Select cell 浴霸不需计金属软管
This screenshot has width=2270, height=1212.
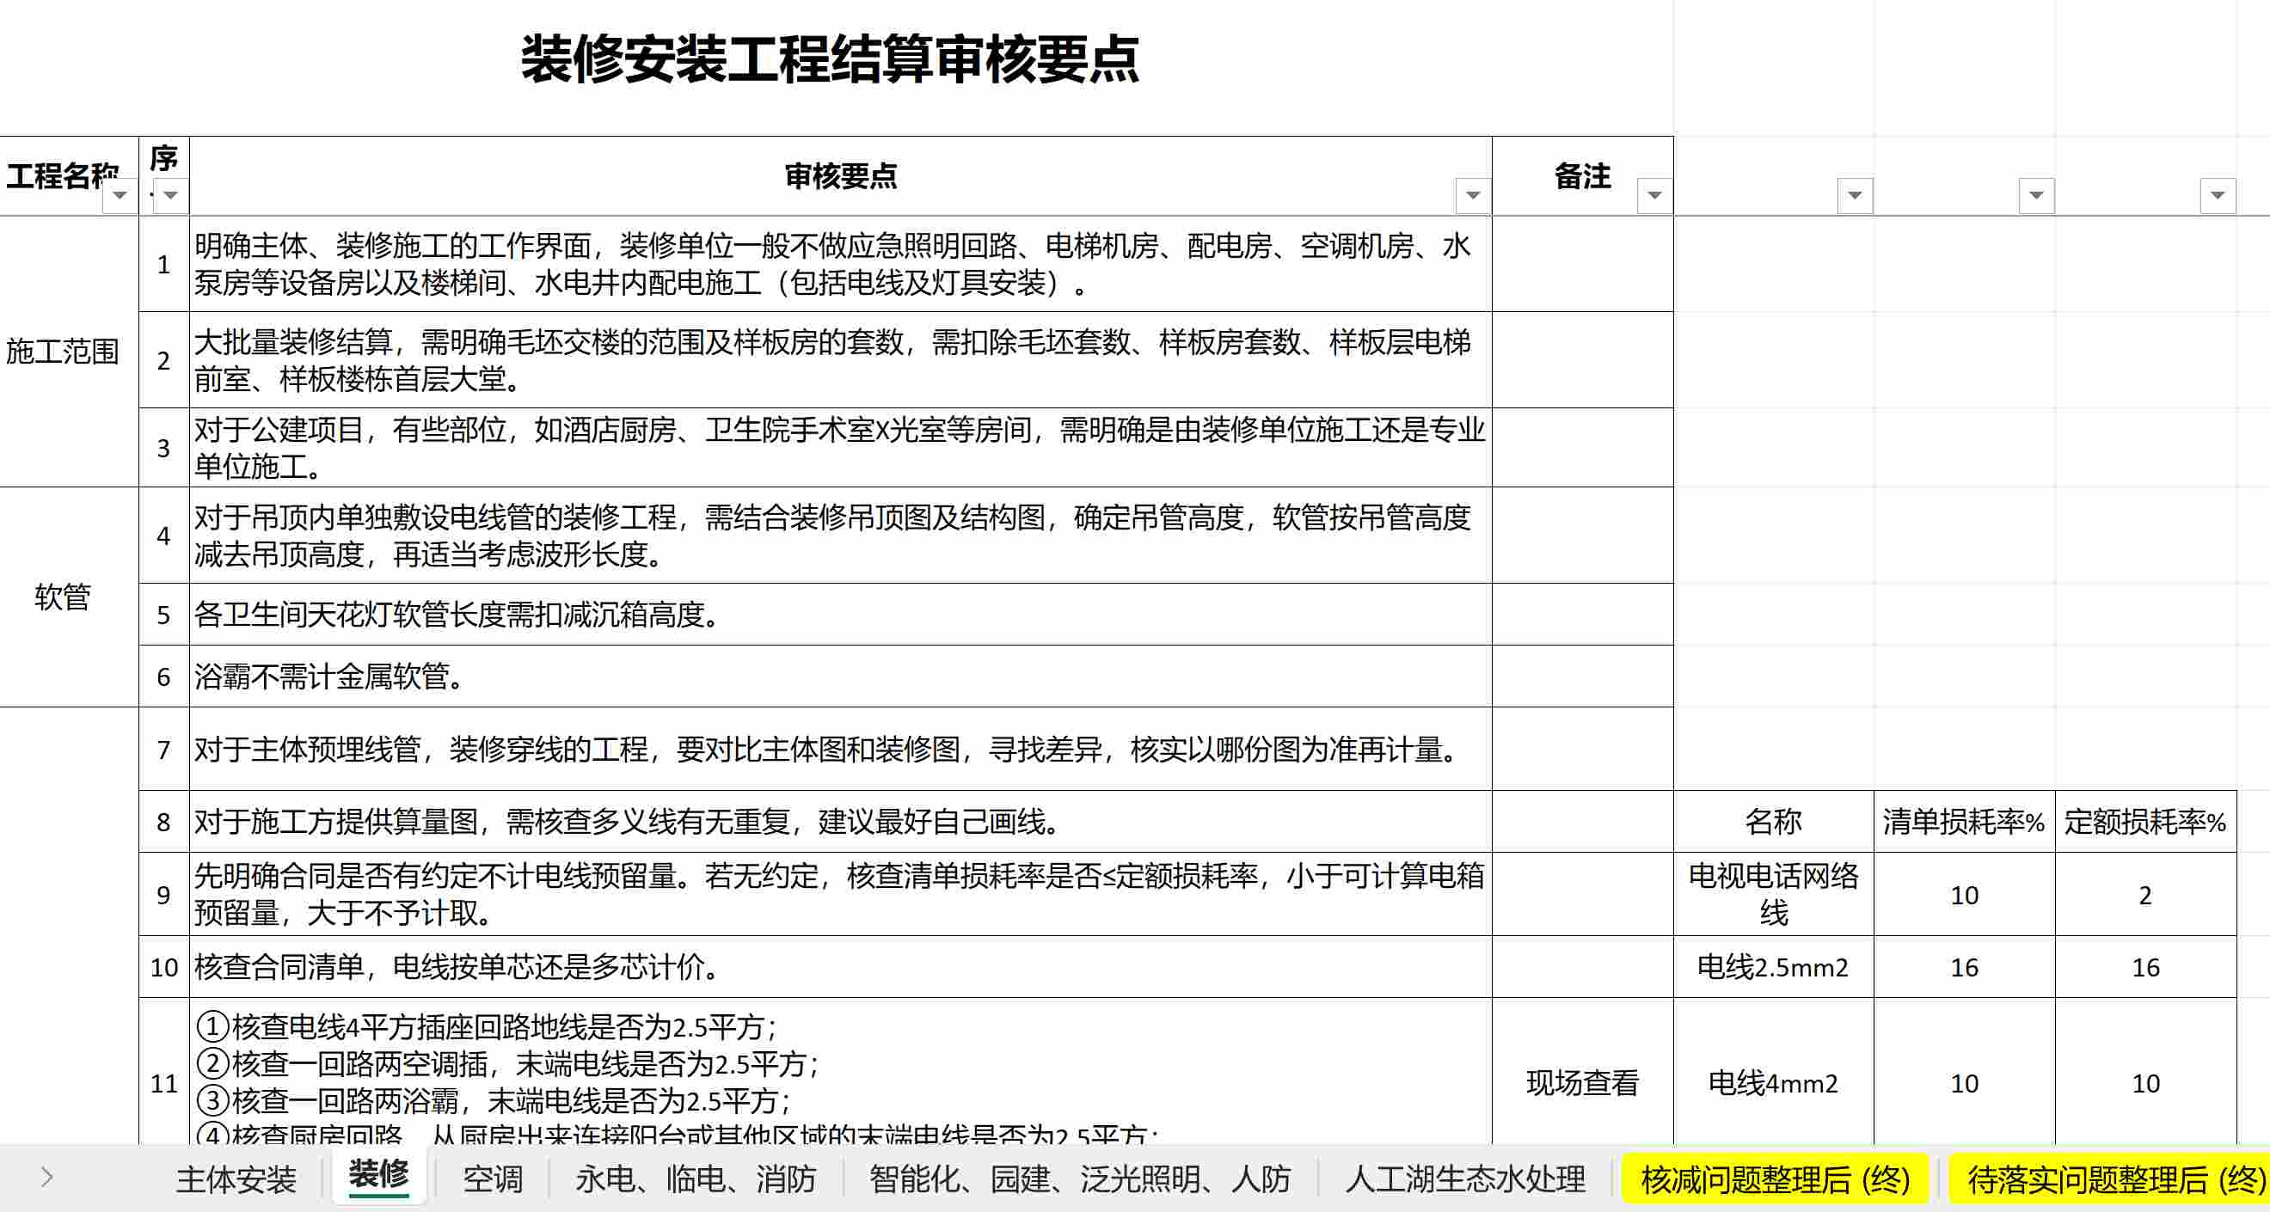pos(841,676)
